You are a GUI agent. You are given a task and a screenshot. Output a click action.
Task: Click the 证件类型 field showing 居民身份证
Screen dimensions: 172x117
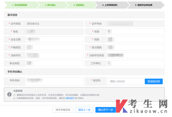[x=54, y=24]
